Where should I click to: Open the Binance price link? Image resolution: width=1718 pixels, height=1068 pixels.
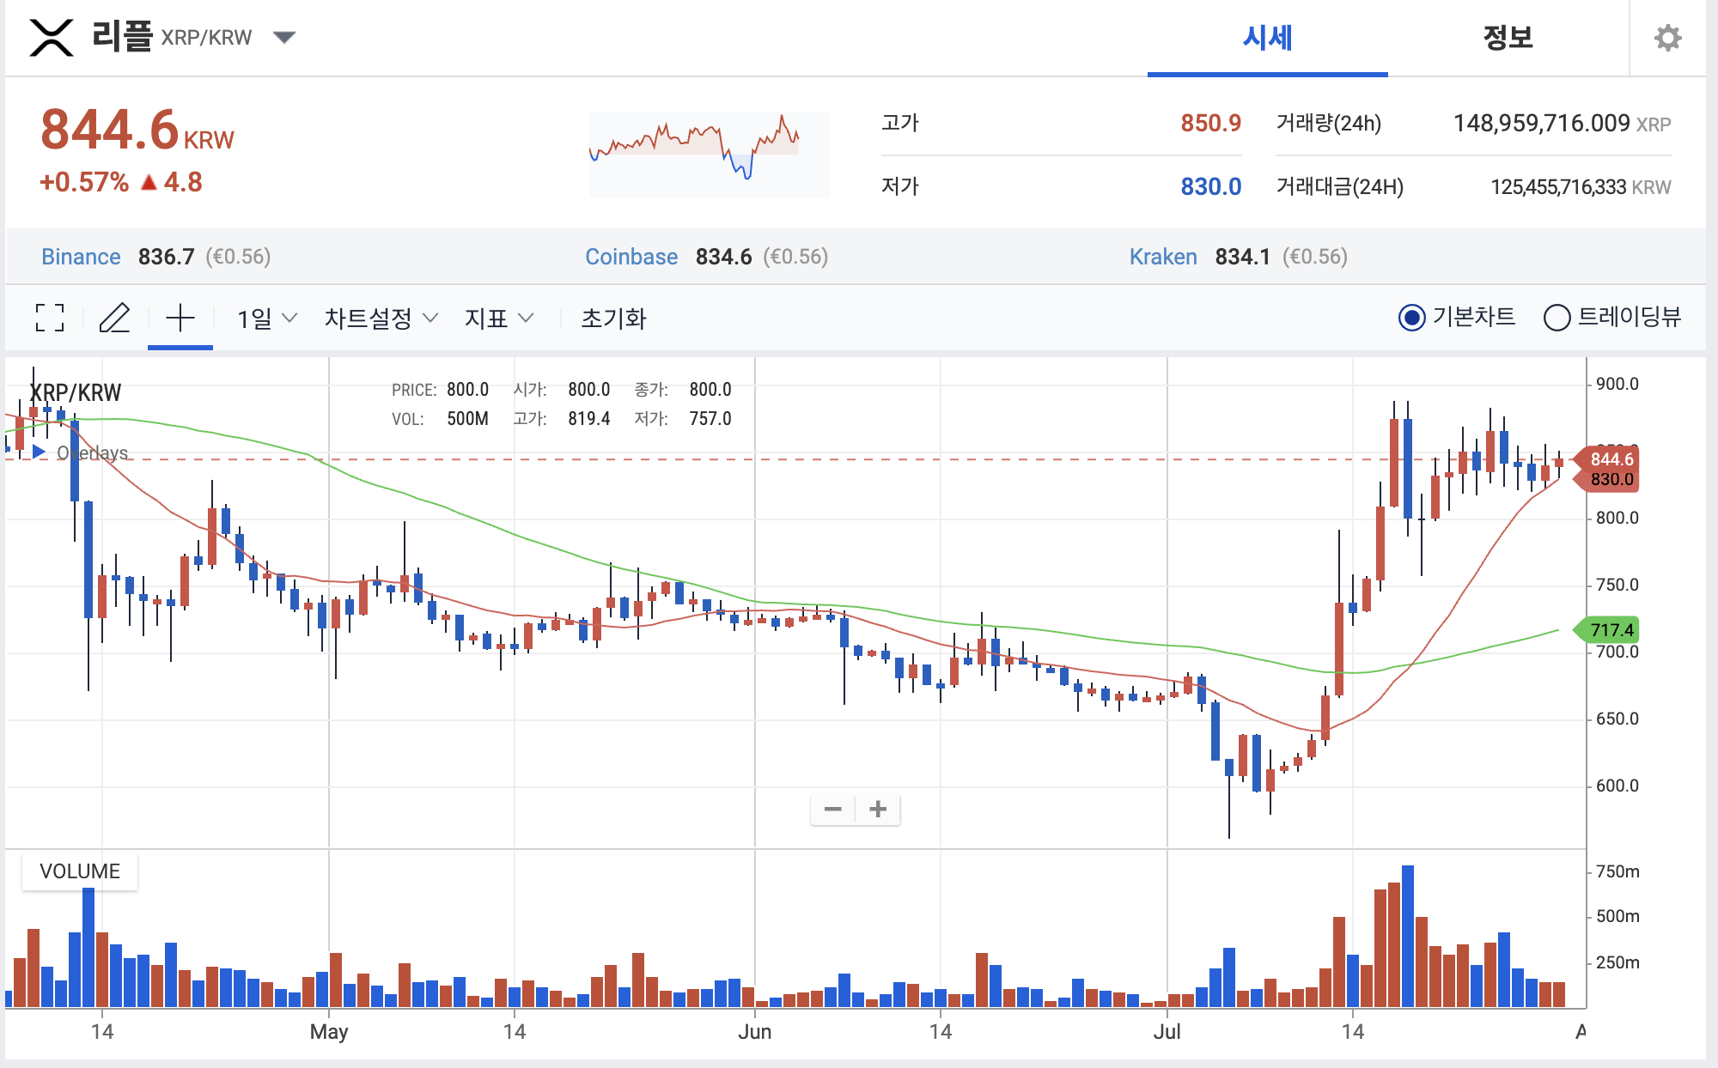pyautogui.click(x=81, y=257)
